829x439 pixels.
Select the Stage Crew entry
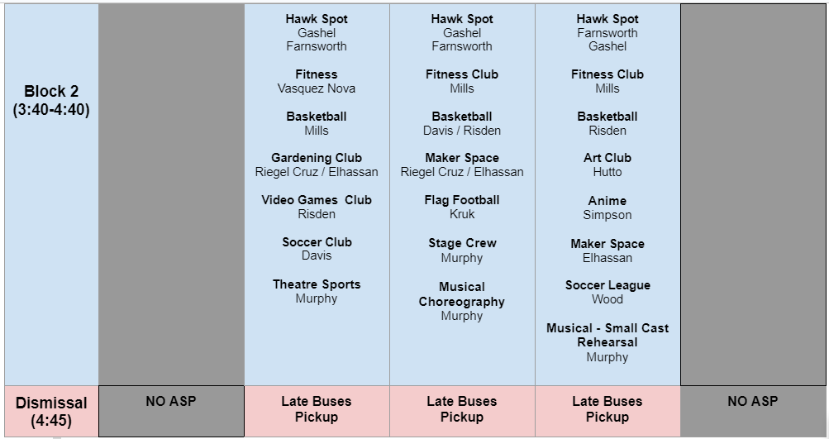pyautogui.click(x=462, y=243)
